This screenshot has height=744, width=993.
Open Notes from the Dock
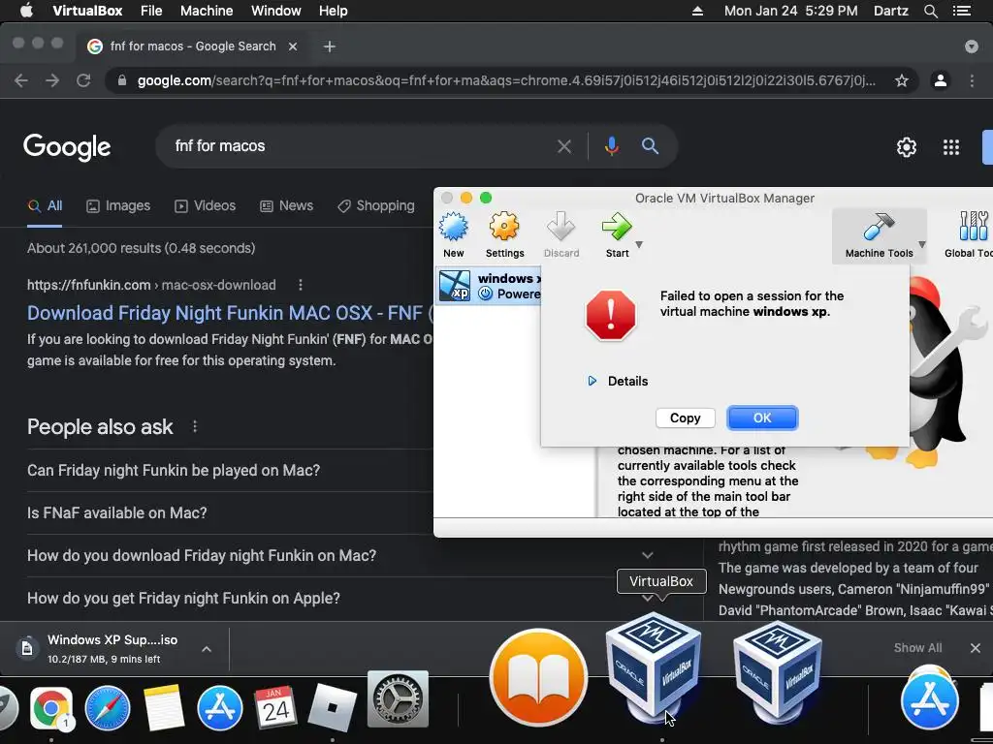click(x=163, y=708)
